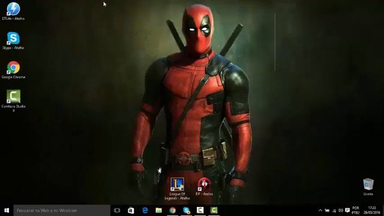Select the Camtasia Studio 8 desktop shortcut
The height and width of the screenshot is (216, 384).
[x=13, y=101]
